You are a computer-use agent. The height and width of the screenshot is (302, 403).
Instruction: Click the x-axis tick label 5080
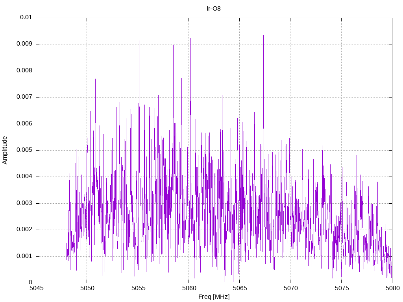coord(392,288)
